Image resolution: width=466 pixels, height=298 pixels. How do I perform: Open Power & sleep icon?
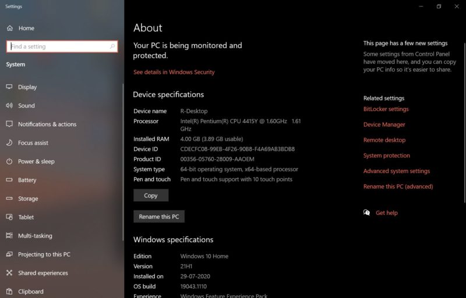point(9,161)
